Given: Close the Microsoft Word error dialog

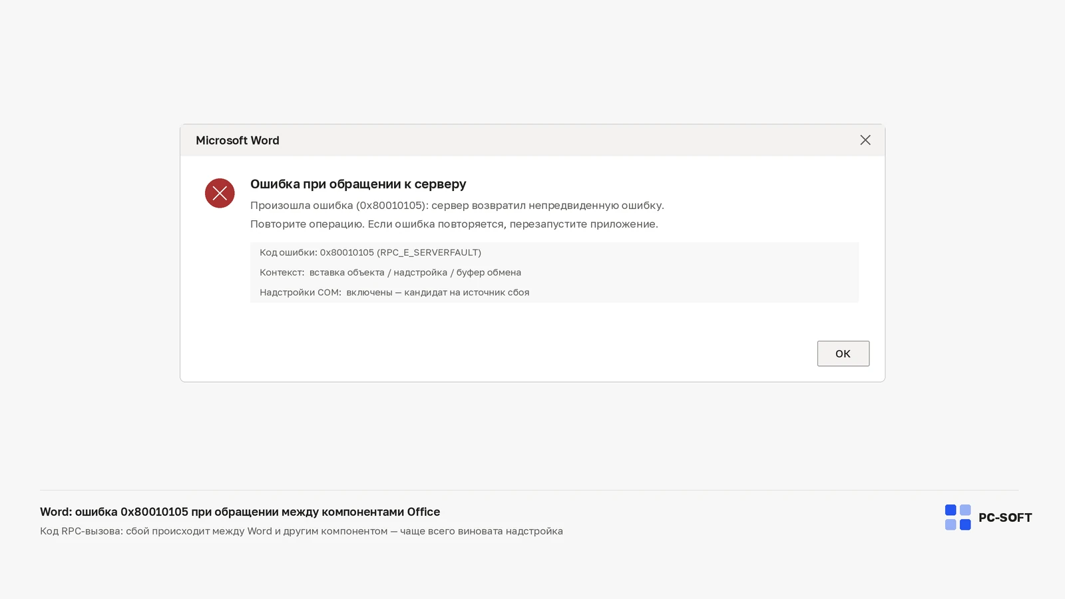Looking at the screenshot, I should pos(865,140).
